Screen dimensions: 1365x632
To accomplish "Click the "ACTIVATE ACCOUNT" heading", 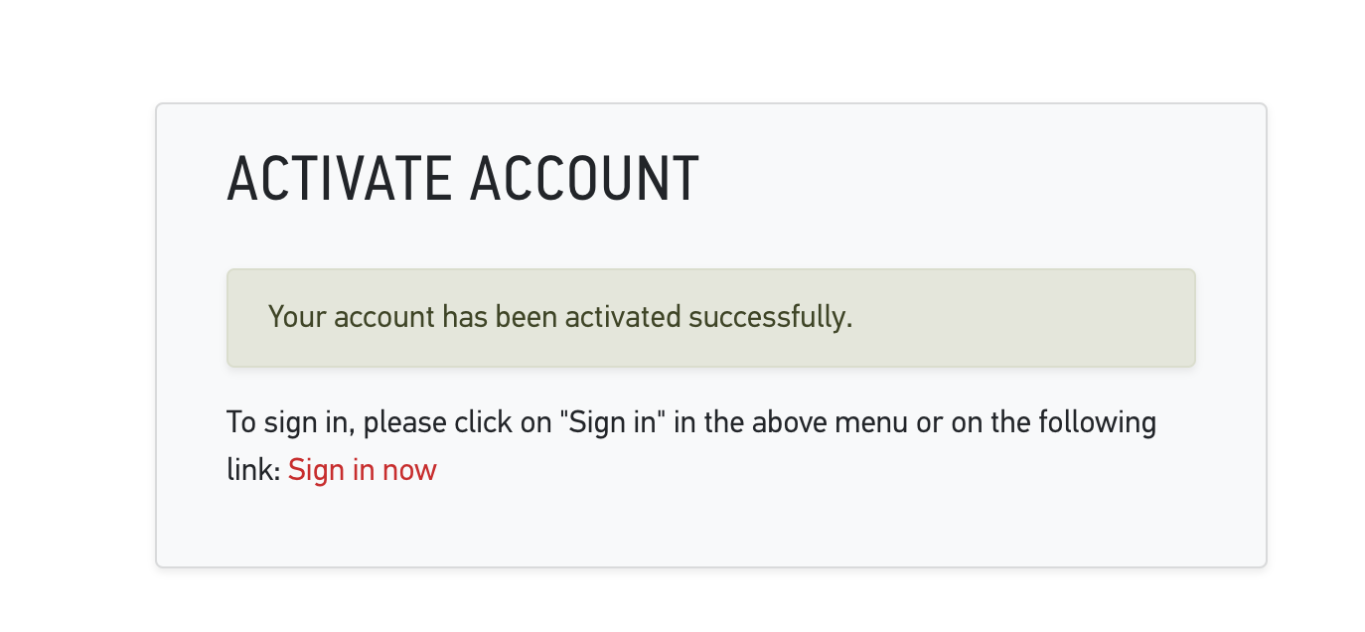I will coord(463,180).
